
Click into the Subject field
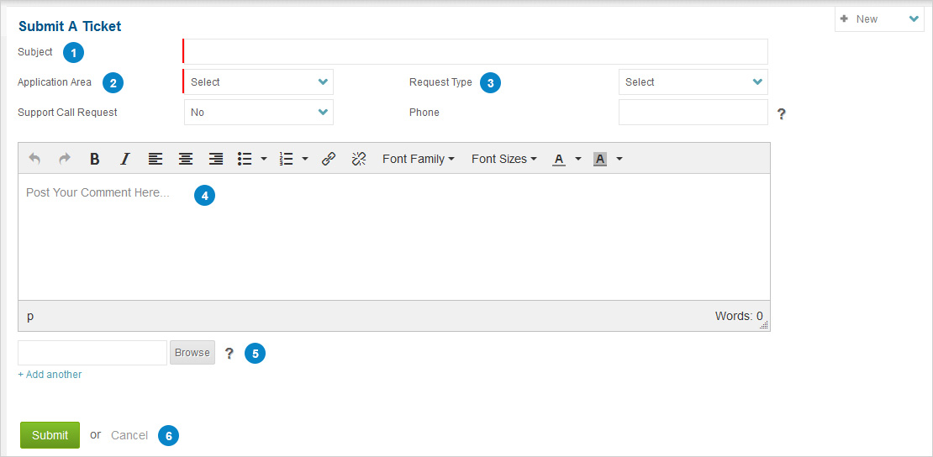point(476,52)
